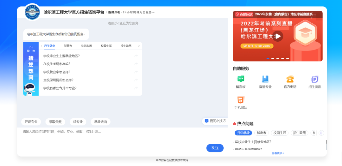
Task: Open 查看更多 to see more questions
Action: (278, 153)
